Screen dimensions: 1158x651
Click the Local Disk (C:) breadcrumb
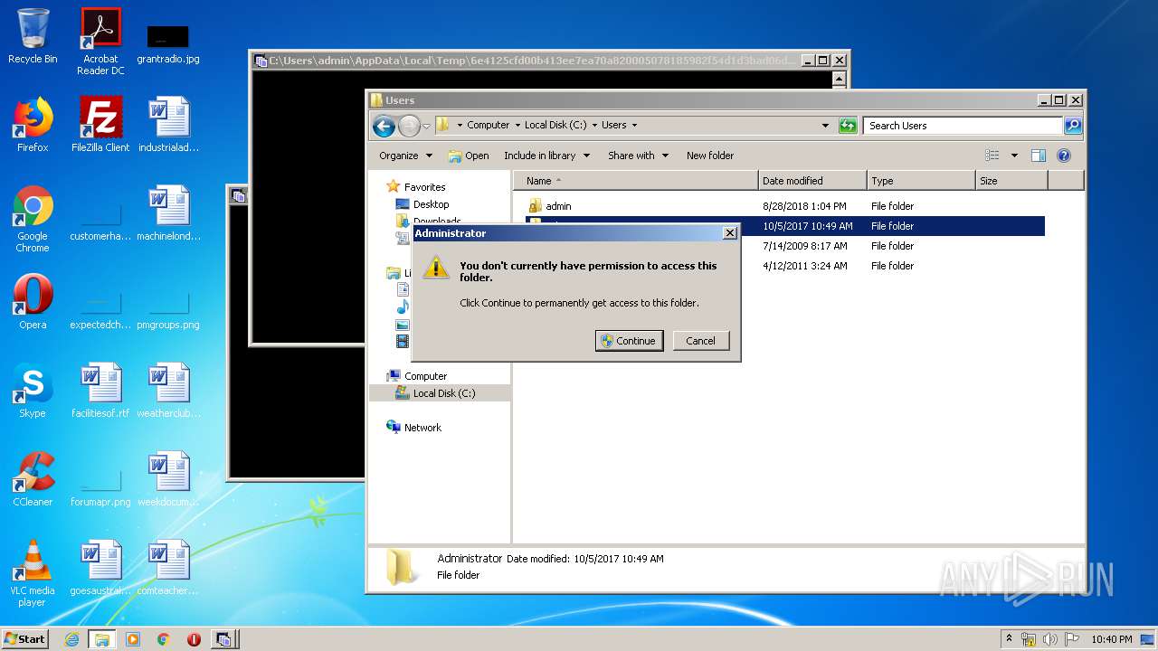coord(555,126)
